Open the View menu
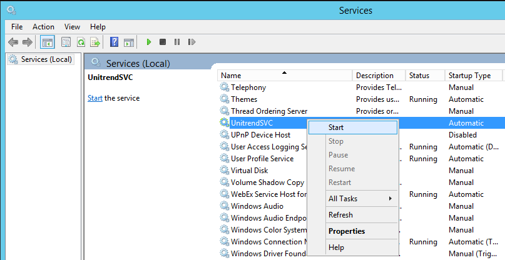 pos(72,27)
